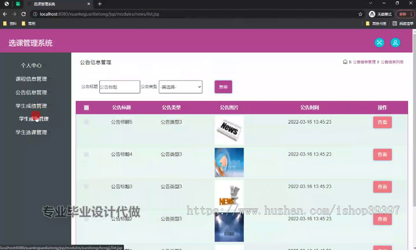Click the tab search chevron in title bar
Screen dimensions: 416x250
[371, 3]
